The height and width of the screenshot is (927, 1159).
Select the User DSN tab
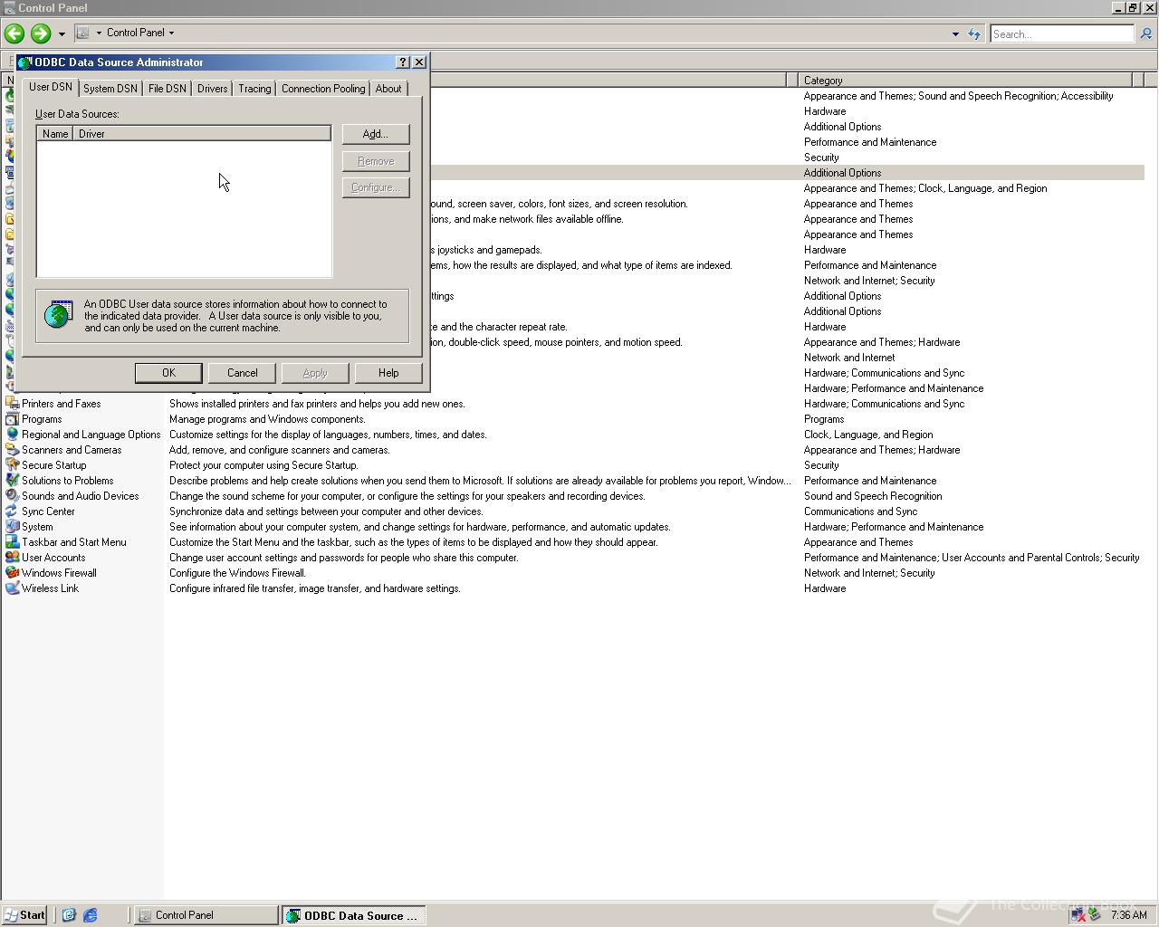click(x=51, y=87)
